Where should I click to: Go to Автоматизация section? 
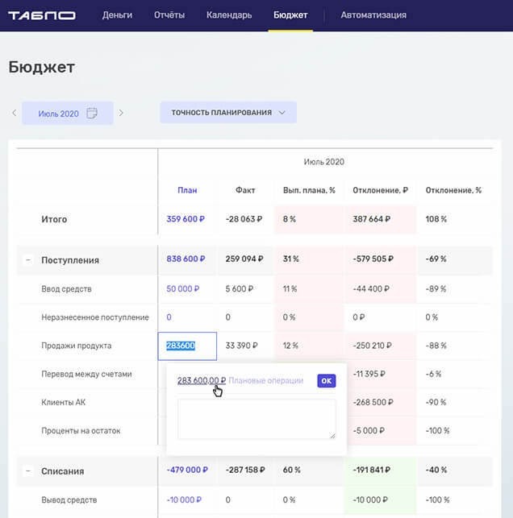pos(373,15)
